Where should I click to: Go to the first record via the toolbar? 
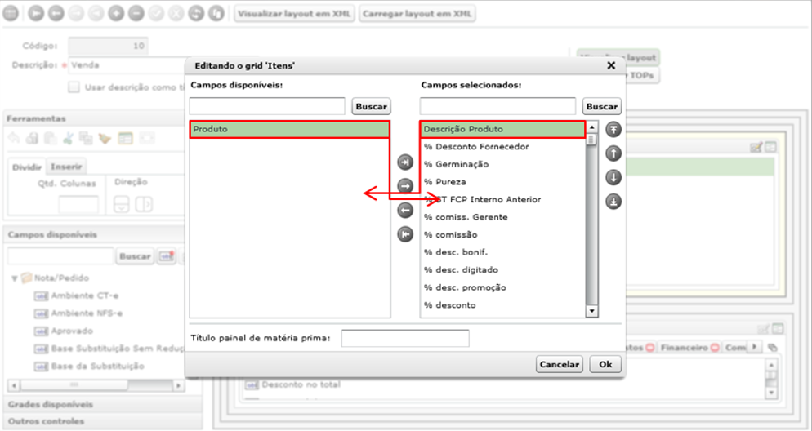point(36,13)
